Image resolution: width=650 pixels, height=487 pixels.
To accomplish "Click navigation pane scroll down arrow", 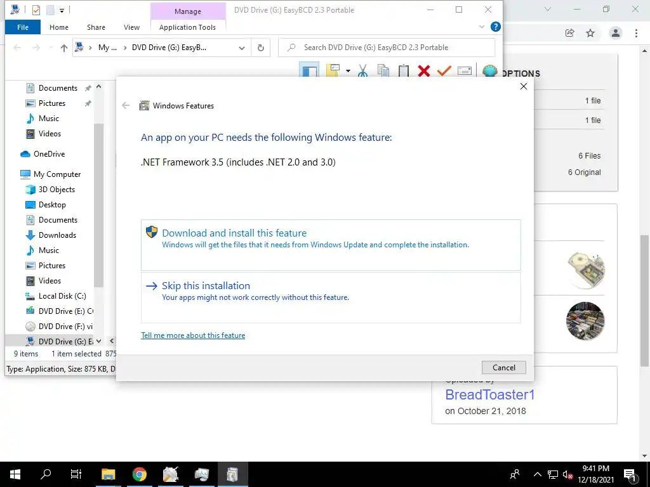I will (x=98, y=341).
